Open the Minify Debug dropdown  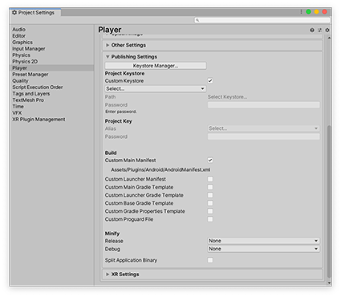[263, 249]
